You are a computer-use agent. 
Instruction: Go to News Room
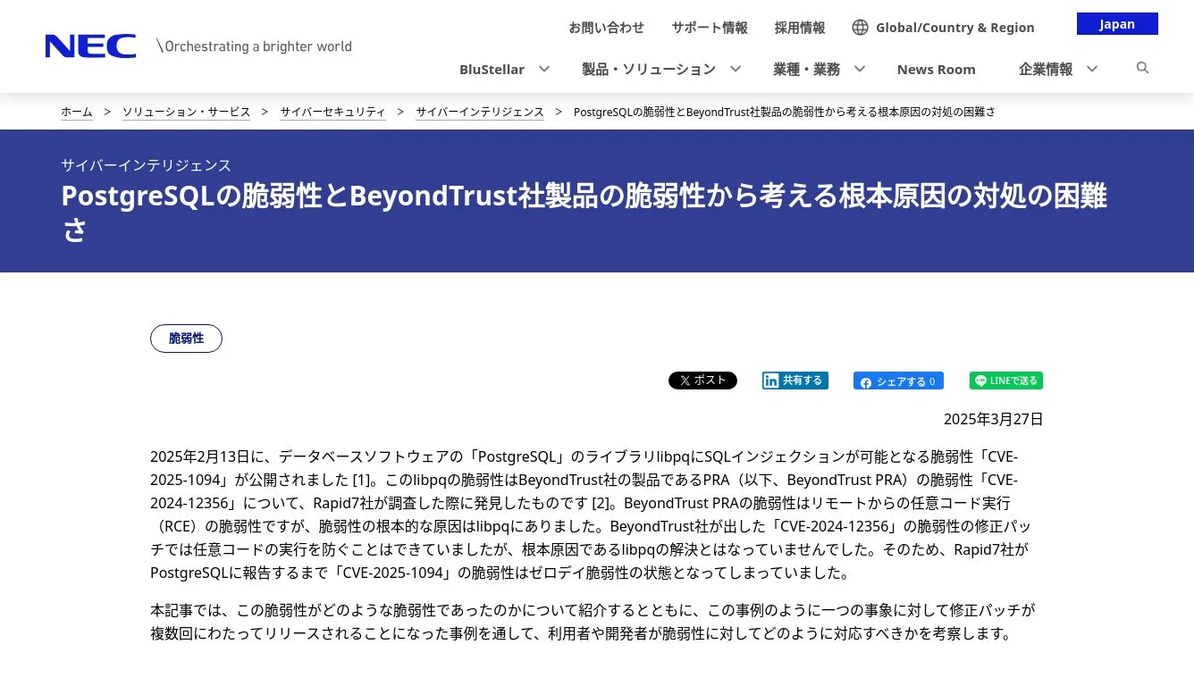(x=936, y=70)
